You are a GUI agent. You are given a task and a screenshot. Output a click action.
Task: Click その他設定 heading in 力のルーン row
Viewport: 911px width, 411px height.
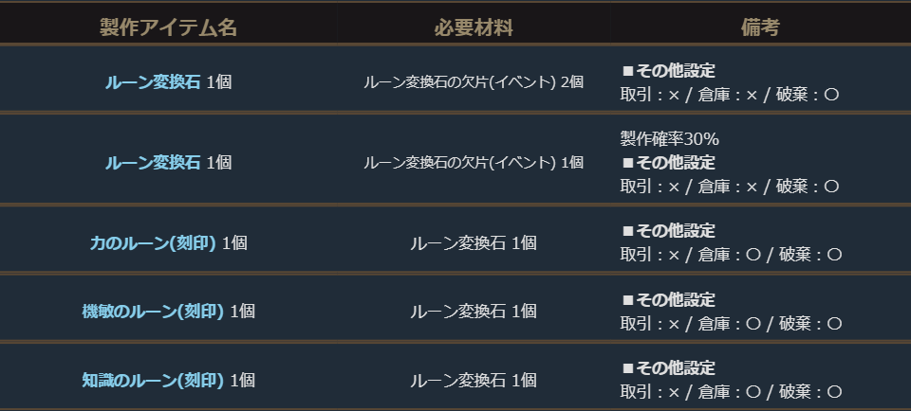click(675, 231)
